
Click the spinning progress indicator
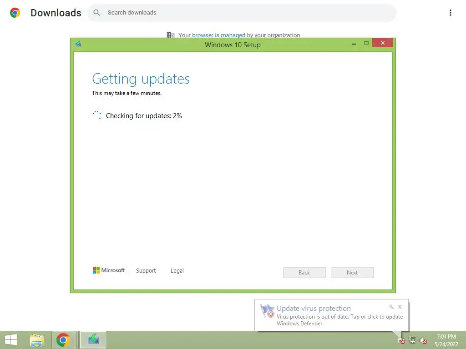pos(97,115)
